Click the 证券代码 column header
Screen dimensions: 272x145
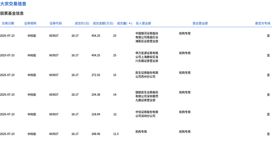(56, 23)
